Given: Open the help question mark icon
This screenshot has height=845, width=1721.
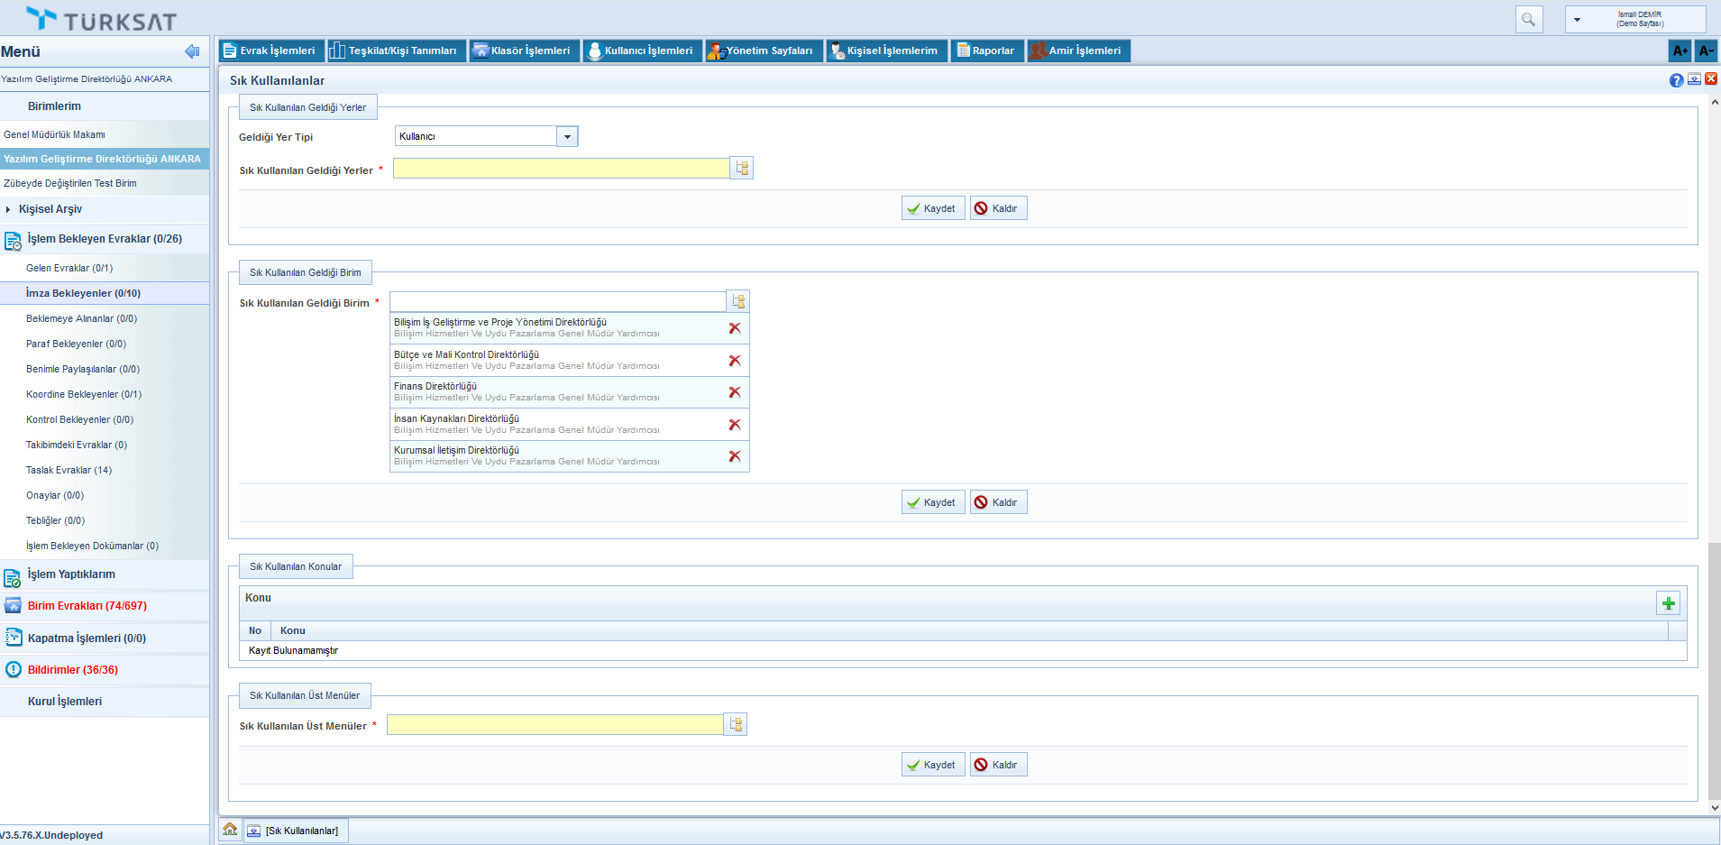Looking at the screenshot, I should (x=1676, y=80).
